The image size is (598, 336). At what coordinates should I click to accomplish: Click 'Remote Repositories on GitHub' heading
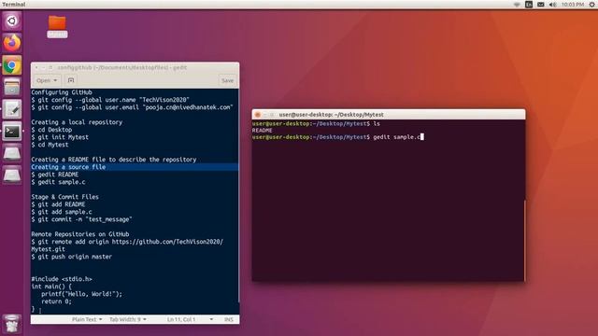(x=80, y=234)
